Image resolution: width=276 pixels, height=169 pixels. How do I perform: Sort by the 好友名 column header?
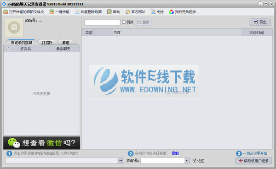coord(25,49)
